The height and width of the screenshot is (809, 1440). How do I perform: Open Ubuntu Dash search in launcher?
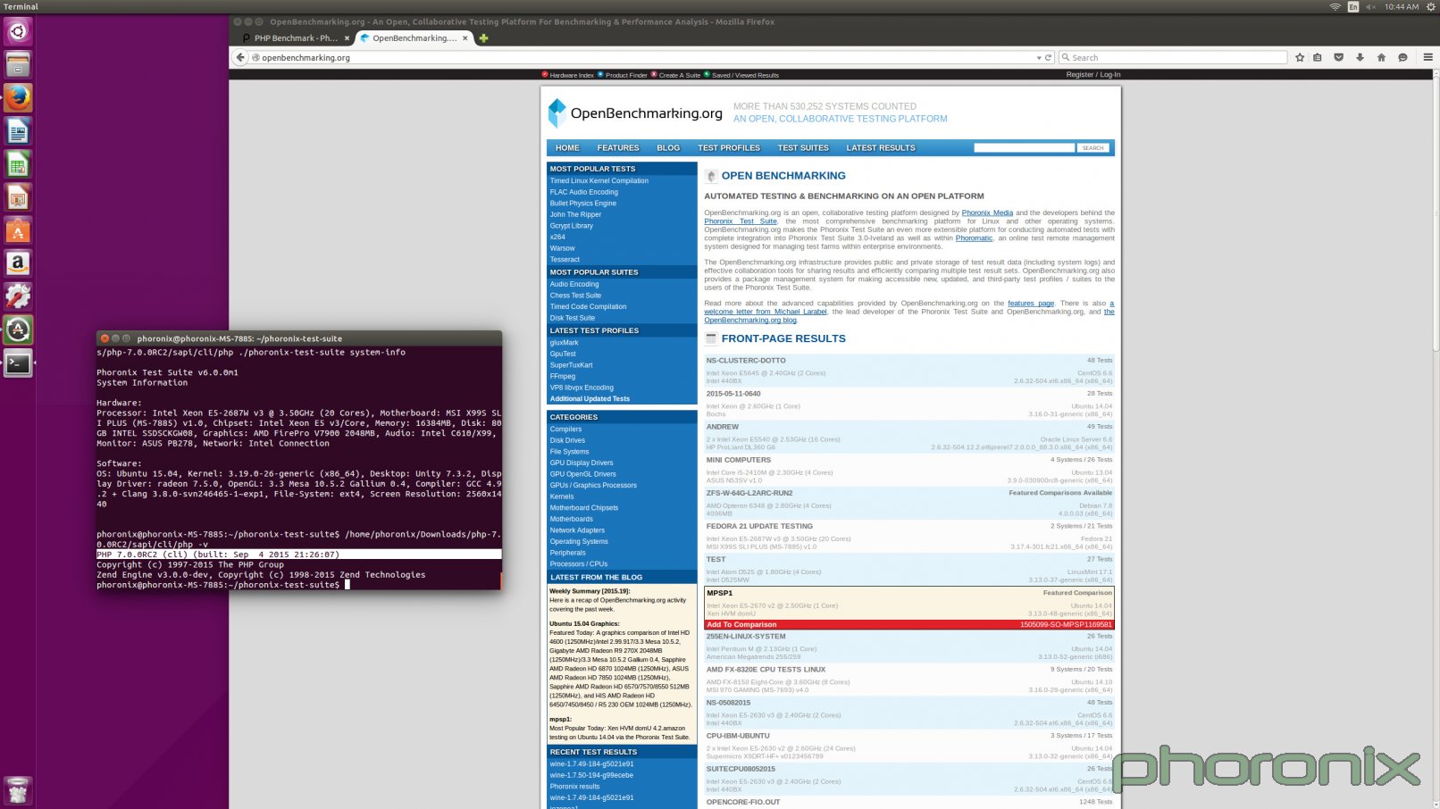pos(18,31)
